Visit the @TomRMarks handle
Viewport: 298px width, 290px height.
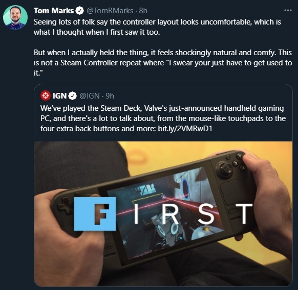point(110,11)
